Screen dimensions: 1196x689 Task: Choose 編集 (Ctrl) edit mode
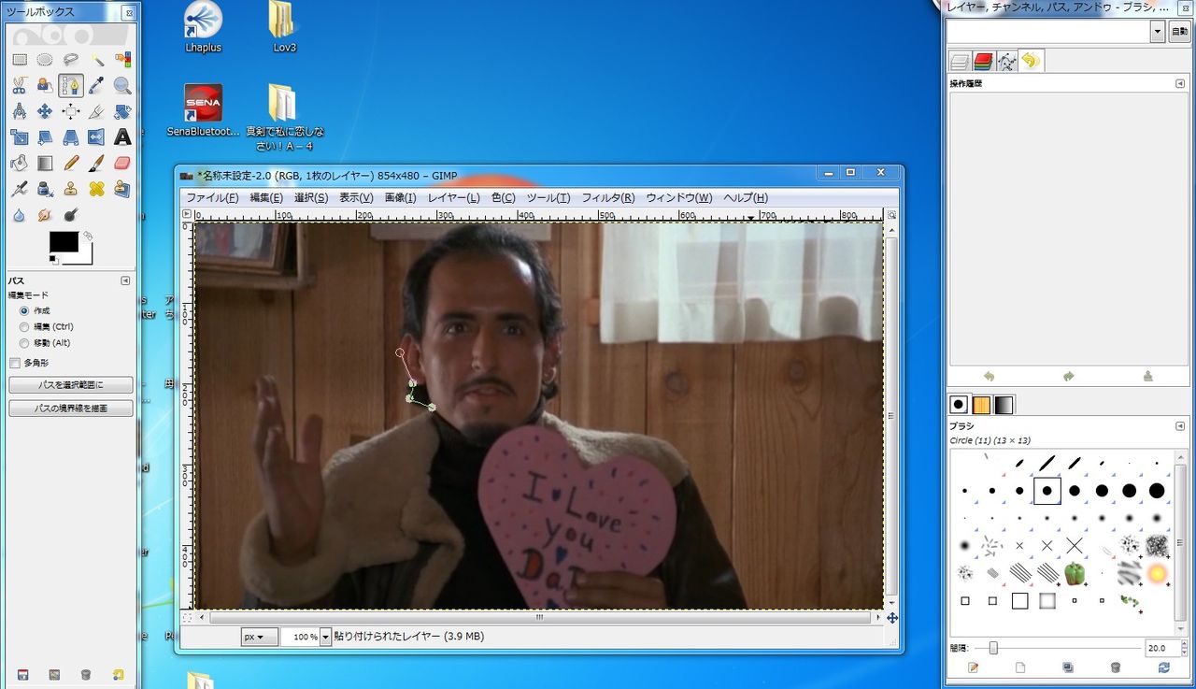coord(24,327)
